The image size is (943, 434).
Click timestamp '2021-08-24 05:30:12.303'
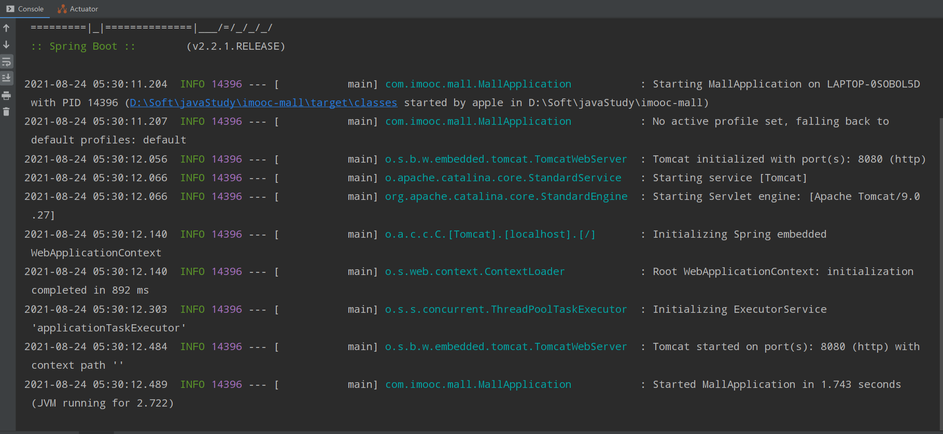(96, 309)
